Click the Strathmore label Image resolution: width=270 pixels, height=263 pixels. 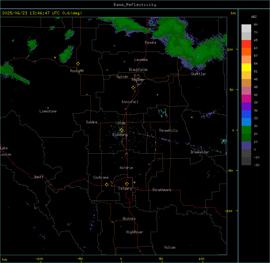[x=162, y=190]
